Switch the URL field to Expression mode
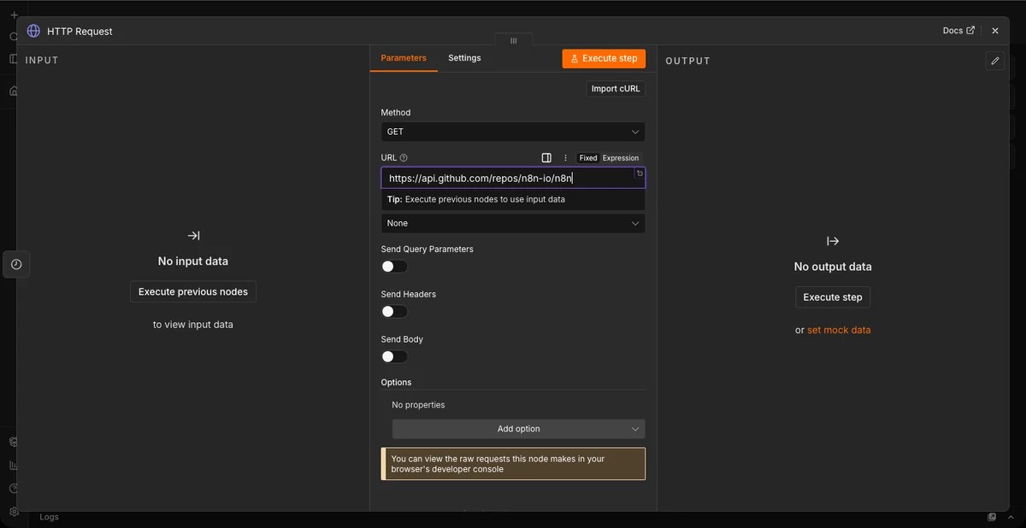 621,158
